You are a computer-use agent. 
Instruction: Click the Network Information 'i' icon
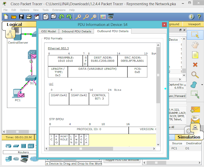(x=191, y=17)
